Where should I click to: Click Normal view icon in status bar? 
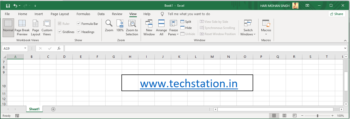[x=274, y=116]
